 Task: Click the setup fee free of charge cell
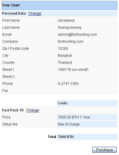pyautogui.click(x=87, y=124)
